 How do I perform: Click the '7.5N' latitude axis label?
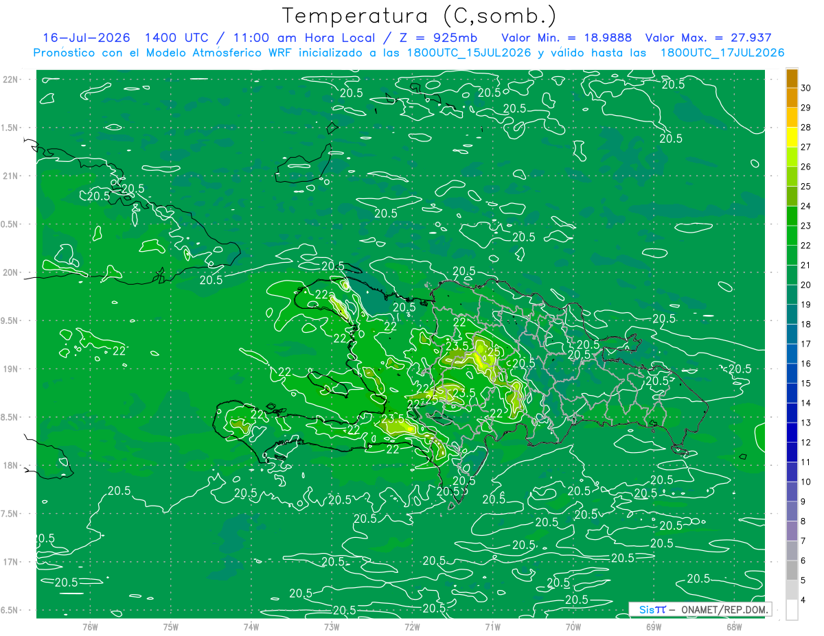pos(10,513)
